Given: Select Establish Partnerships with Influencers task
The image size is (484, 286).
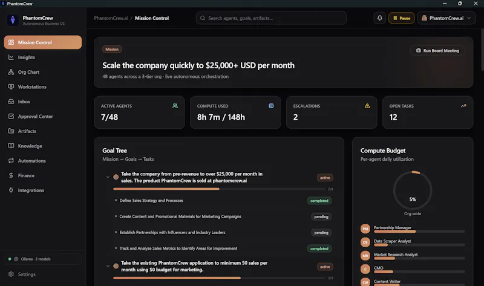Looking at the screenshot, I should click(172, 233).
